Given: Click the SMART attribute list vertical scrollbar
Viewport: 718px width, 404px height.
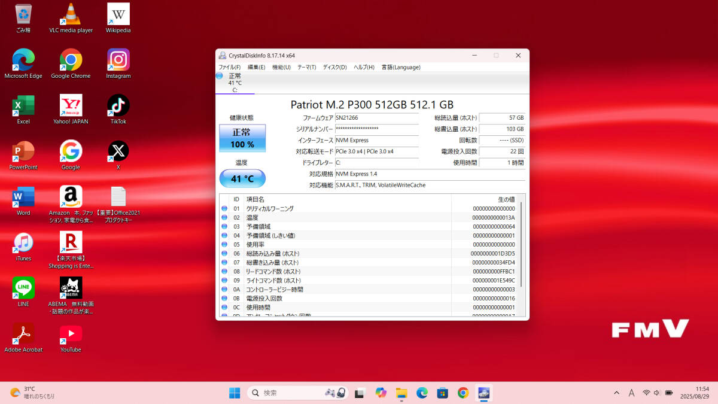Looking at the screenshot, I should click(522, 244).
